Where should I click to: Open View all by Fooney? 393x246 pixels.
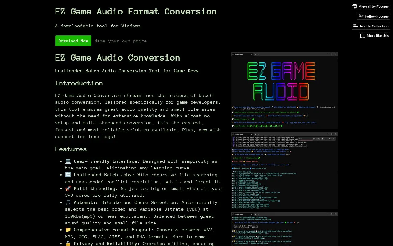click(x=370, y=6)
